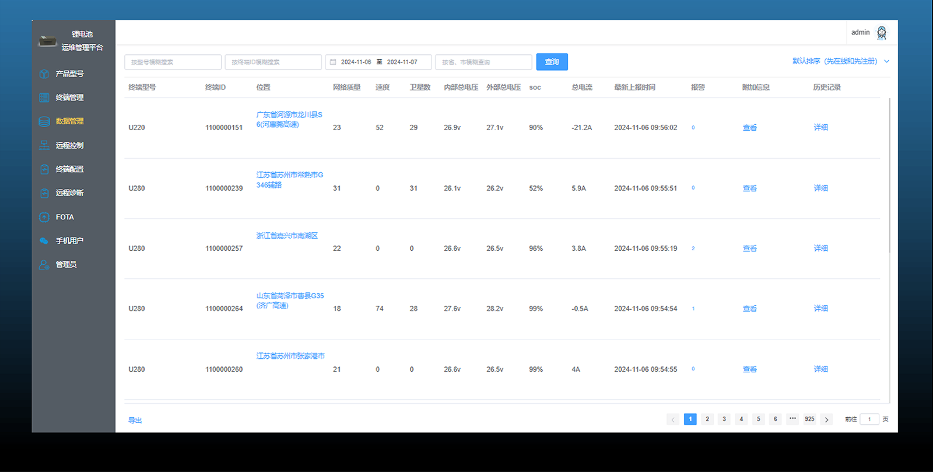Expand the 默认排序 sort dropdown chevron
The width and height of the screenshot is (933, 472).
click(887, 61)
